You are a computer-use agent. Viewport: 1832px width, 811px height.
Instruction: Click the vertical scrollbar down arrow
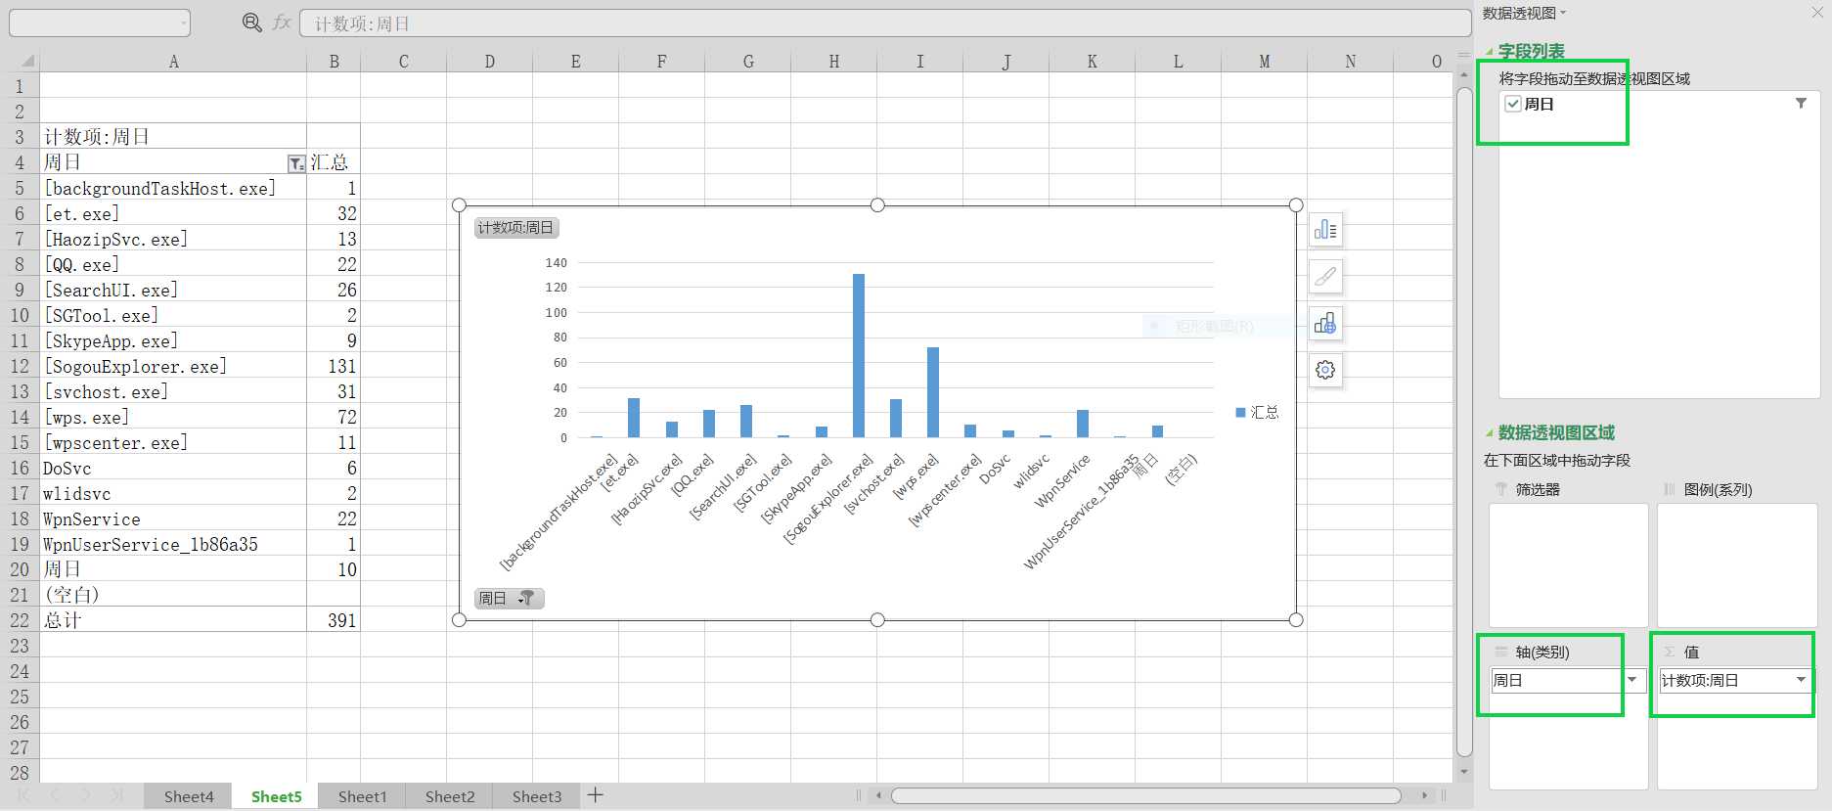pos(1464,772)
